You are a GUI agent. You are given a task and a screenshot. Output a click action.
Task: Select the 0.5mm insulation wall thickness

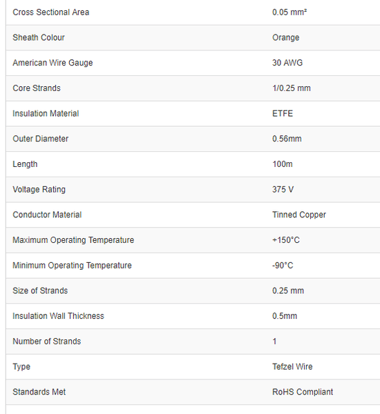[x=285, y=316]
